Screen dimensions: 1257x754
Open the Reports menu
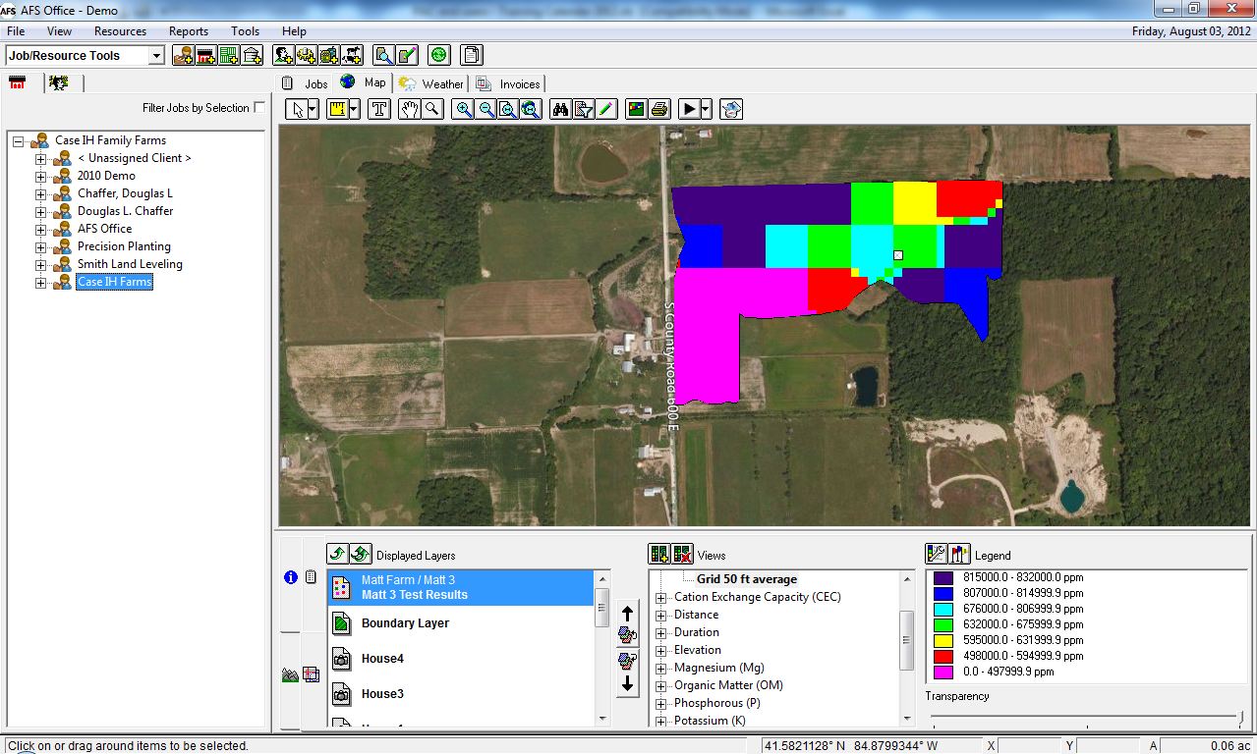coord(188,30)
